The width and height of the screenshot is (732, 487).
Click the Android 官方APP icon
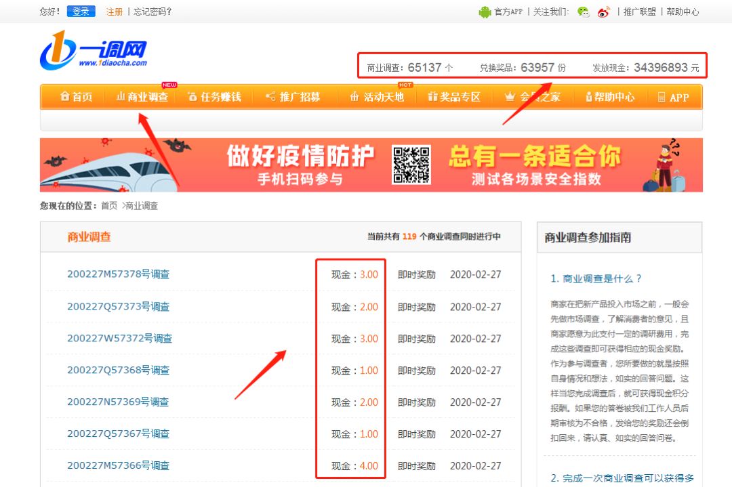(485, 12)
